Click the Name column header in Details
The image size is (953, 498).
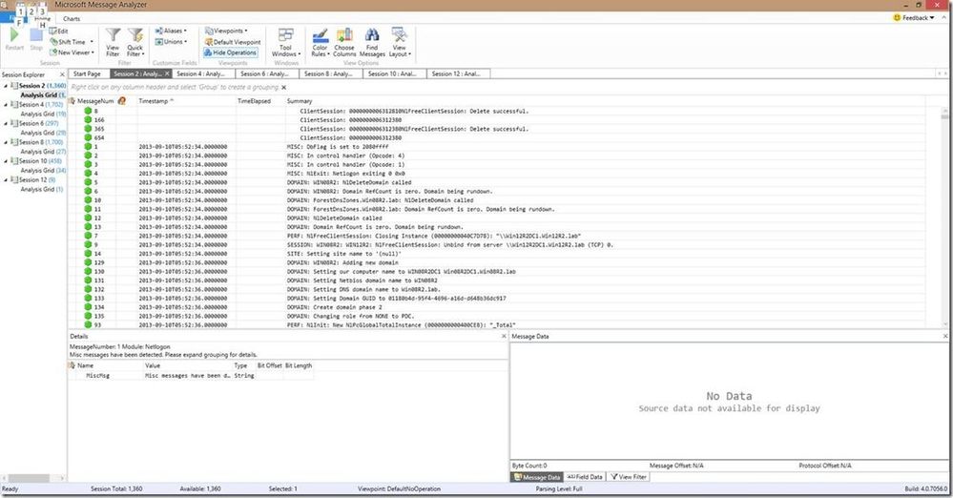(x=86, y=365)
